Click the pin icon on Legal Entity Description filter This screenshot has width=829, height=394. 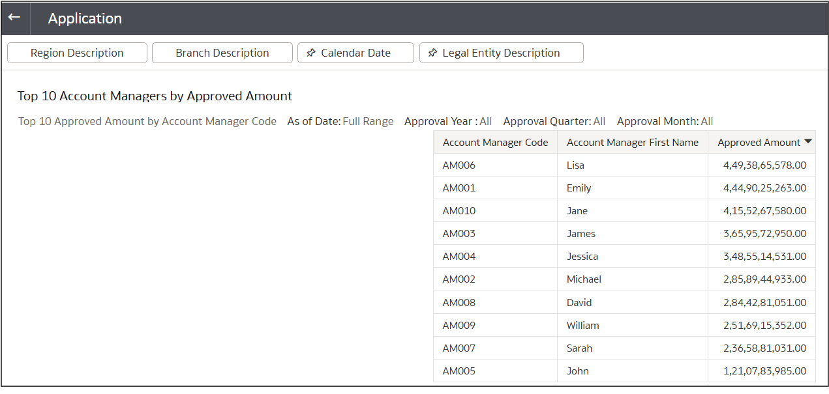tap(433, 52)
